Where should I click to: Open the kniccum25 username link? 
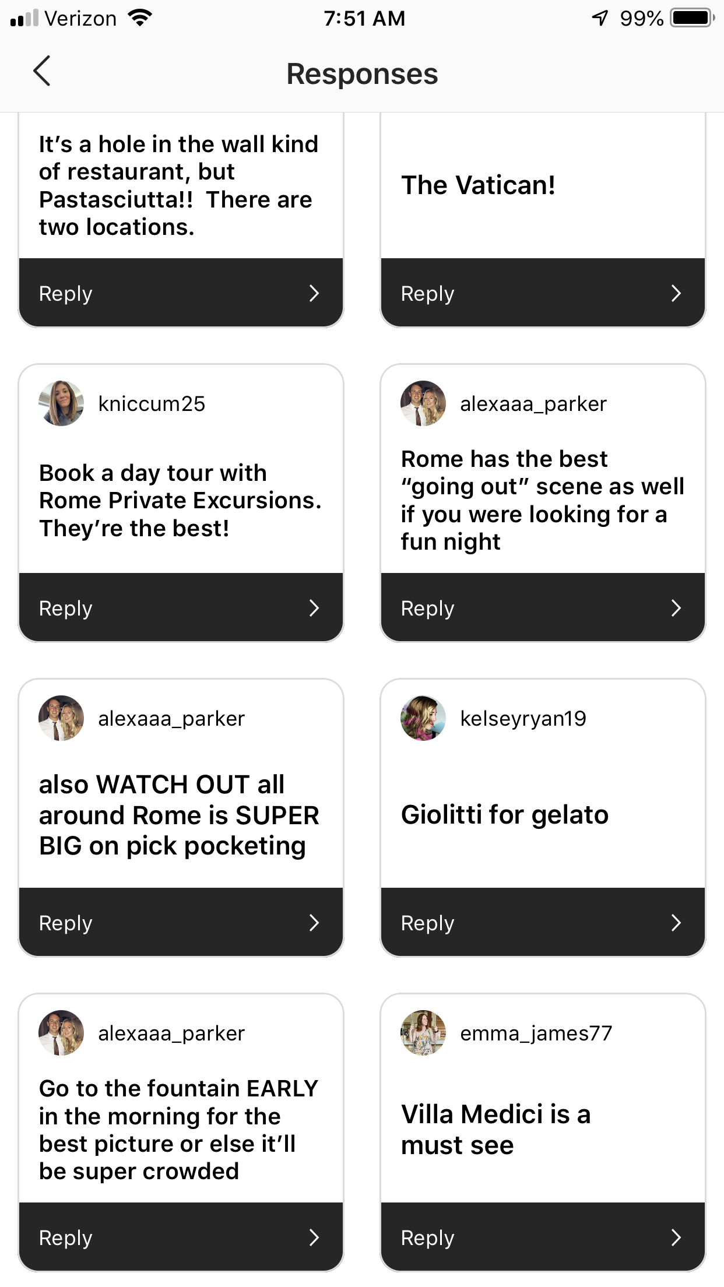click(x=152, y=404)
